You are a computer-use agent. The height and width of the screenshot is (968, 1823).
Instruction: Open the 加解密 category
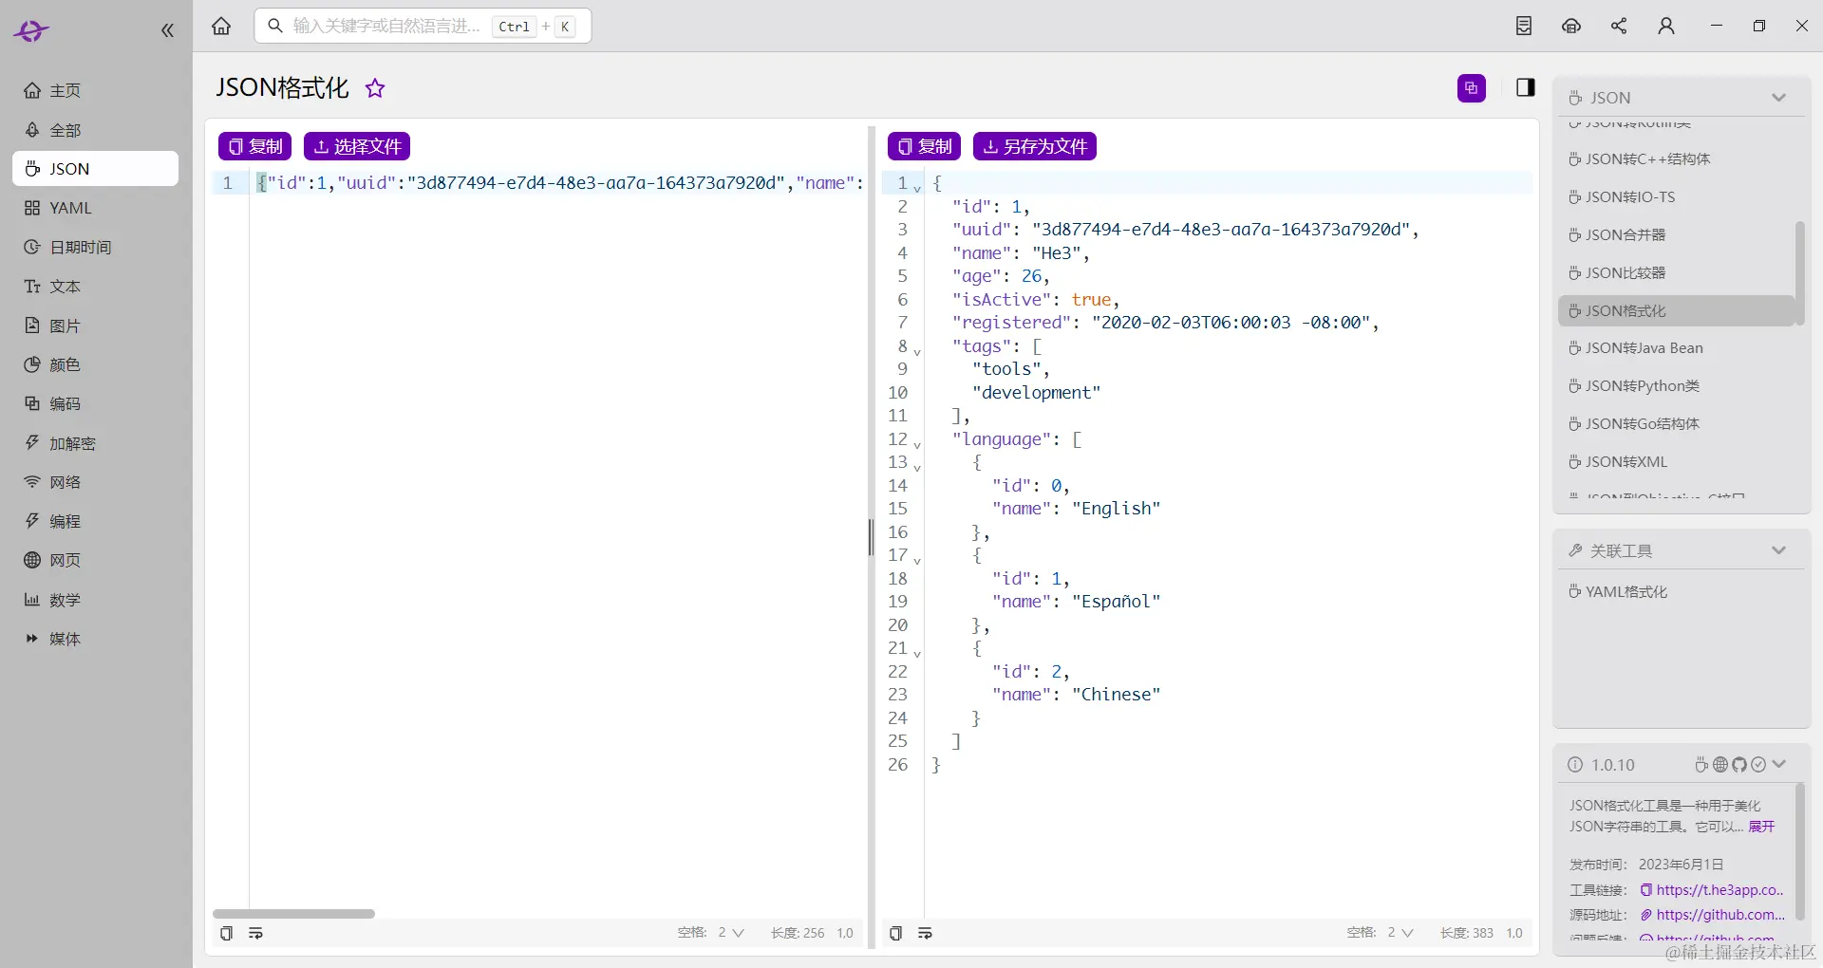(x=95, y=443)
